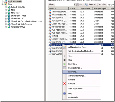Click the blue Help question mark icon

(65, 93)
